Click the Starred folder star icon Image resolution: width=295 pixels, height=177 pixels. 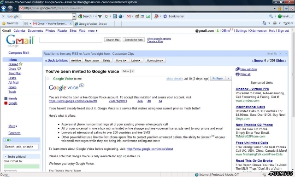pyautogui.click(x=21, y=64)
